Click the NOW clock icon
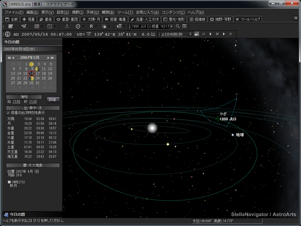The image size is (301, 226). pyautogui.click(x=89, y=34)
